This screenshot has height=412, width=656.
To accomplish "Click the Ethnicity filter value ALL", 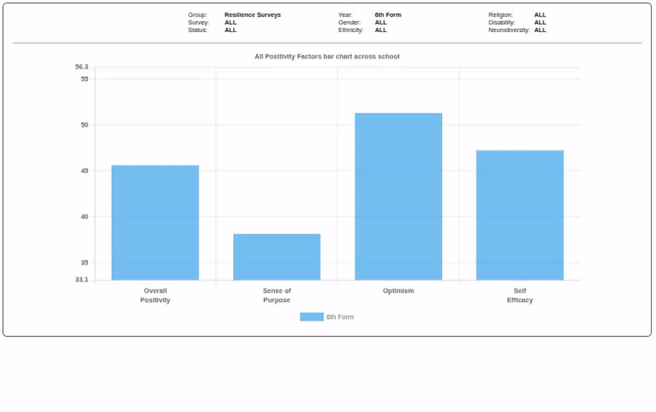I will click(380, 30).
